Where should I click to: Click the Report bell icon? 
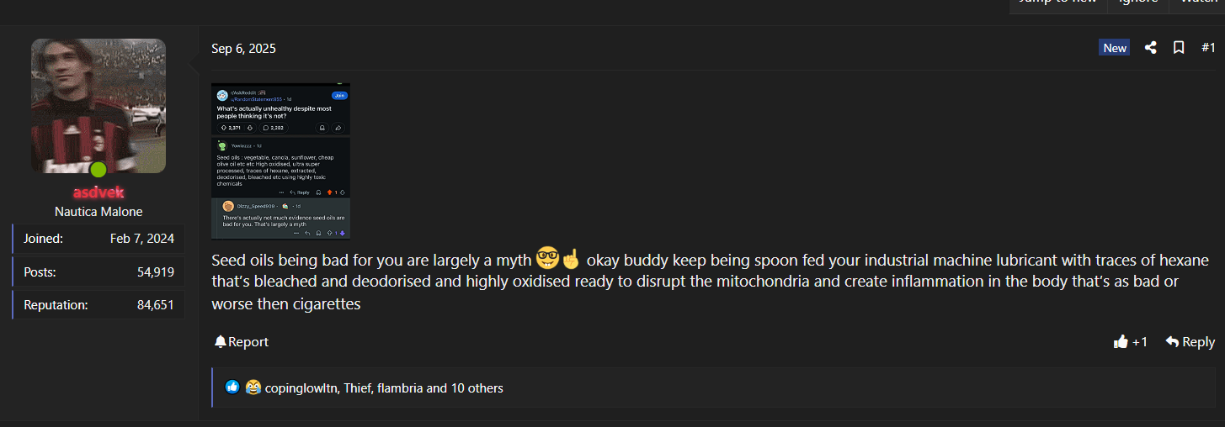coord(221,341)
